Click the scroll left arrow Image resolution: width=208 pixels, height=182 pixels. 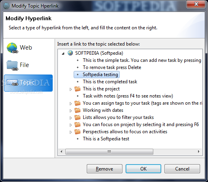click(61, 151)
